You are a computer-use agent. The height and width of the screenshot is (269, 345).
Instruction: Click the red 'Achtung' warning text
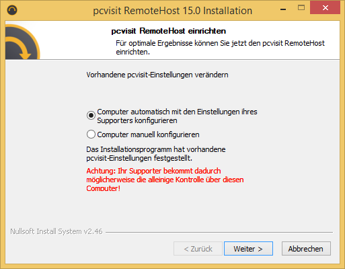coord(165,180)
